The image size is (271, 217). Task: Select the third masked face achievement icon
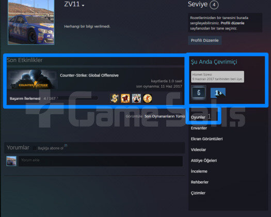point(136,98)
